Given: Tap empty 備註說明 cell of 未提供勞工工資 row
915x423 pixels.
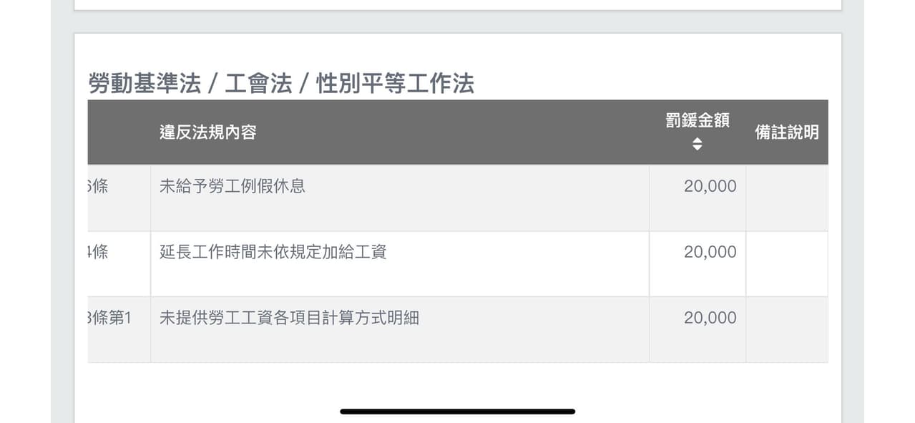Looking at the screenshot, I should coord(787,330).
